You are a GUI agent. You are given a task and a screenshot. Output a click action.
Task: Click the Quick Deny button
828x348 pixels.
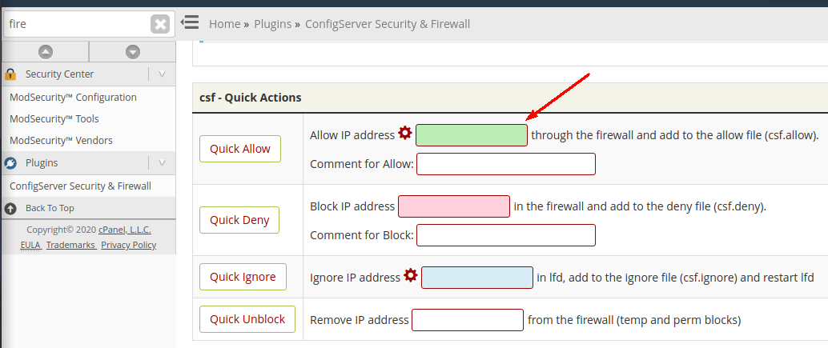coord(239,220)
